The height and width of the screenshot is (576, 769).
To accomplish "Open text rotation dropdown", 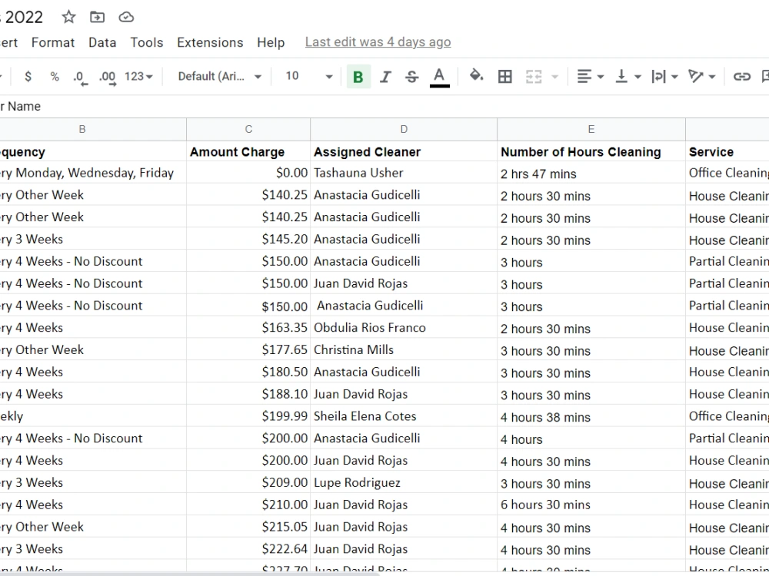I will click(x=702, y=76).
